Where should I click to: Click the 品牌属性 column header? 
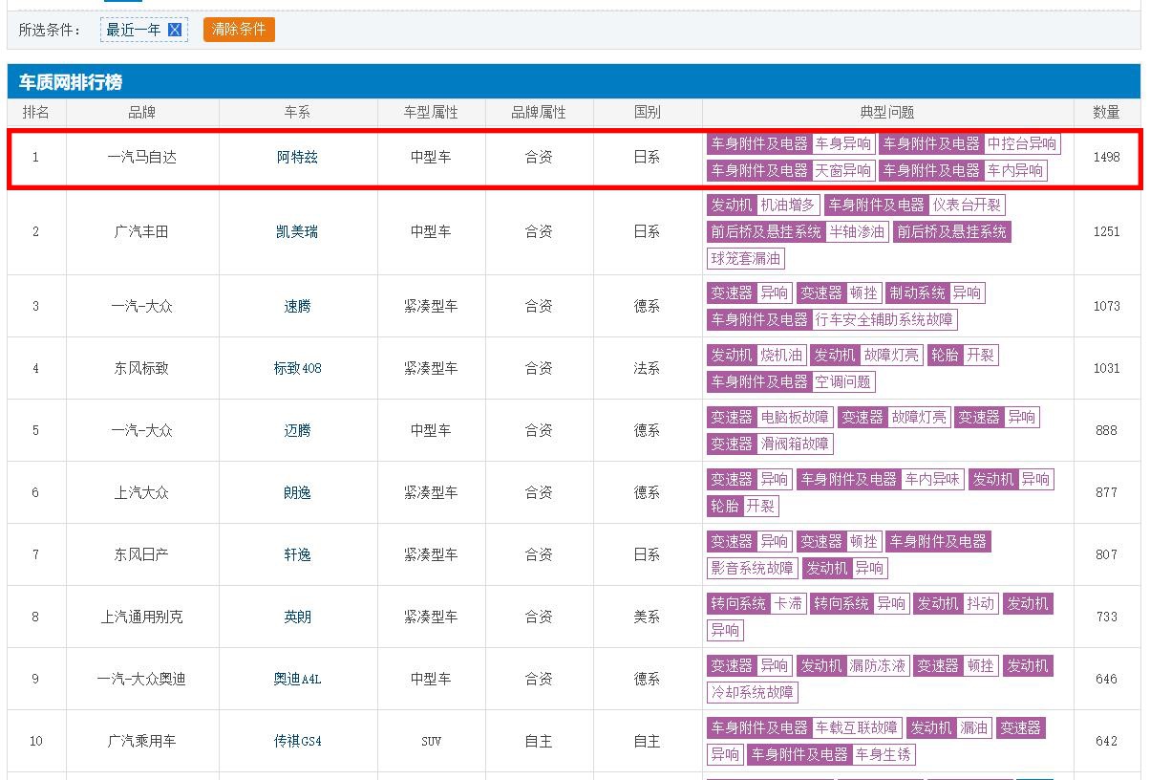pos(539,112)
